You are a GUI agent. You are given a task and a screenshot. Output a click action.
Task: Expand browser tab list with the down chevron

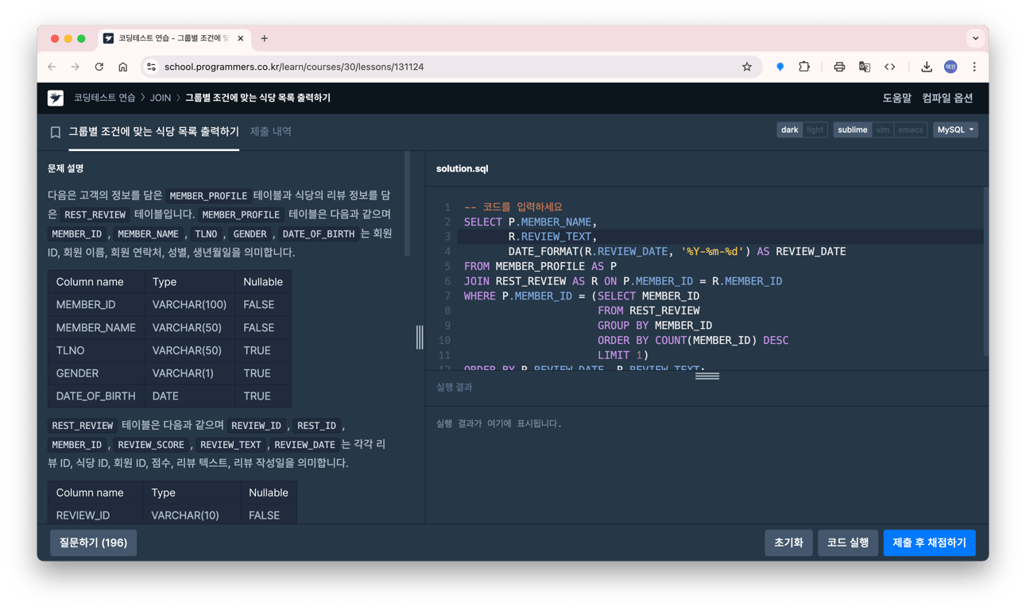pyautogui.click(x=976, y=37)
